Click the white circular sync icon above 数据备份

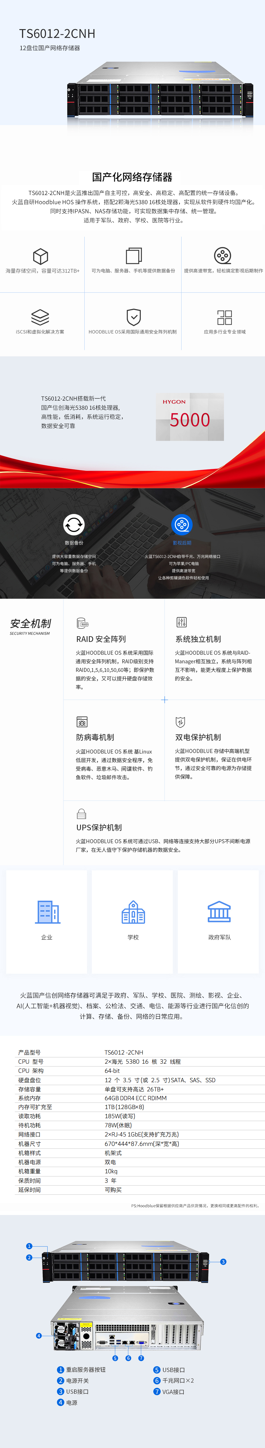point(74,525)
